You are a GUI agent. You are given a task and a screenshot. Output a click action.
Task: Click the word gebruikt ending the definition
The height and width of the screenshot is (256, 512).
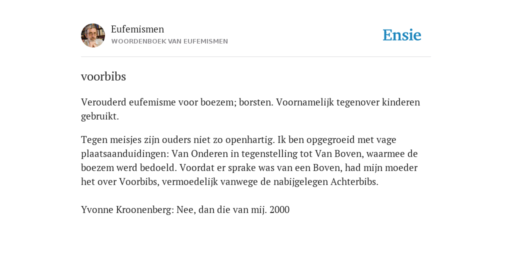pyautogui.click(x=100, y=116)
